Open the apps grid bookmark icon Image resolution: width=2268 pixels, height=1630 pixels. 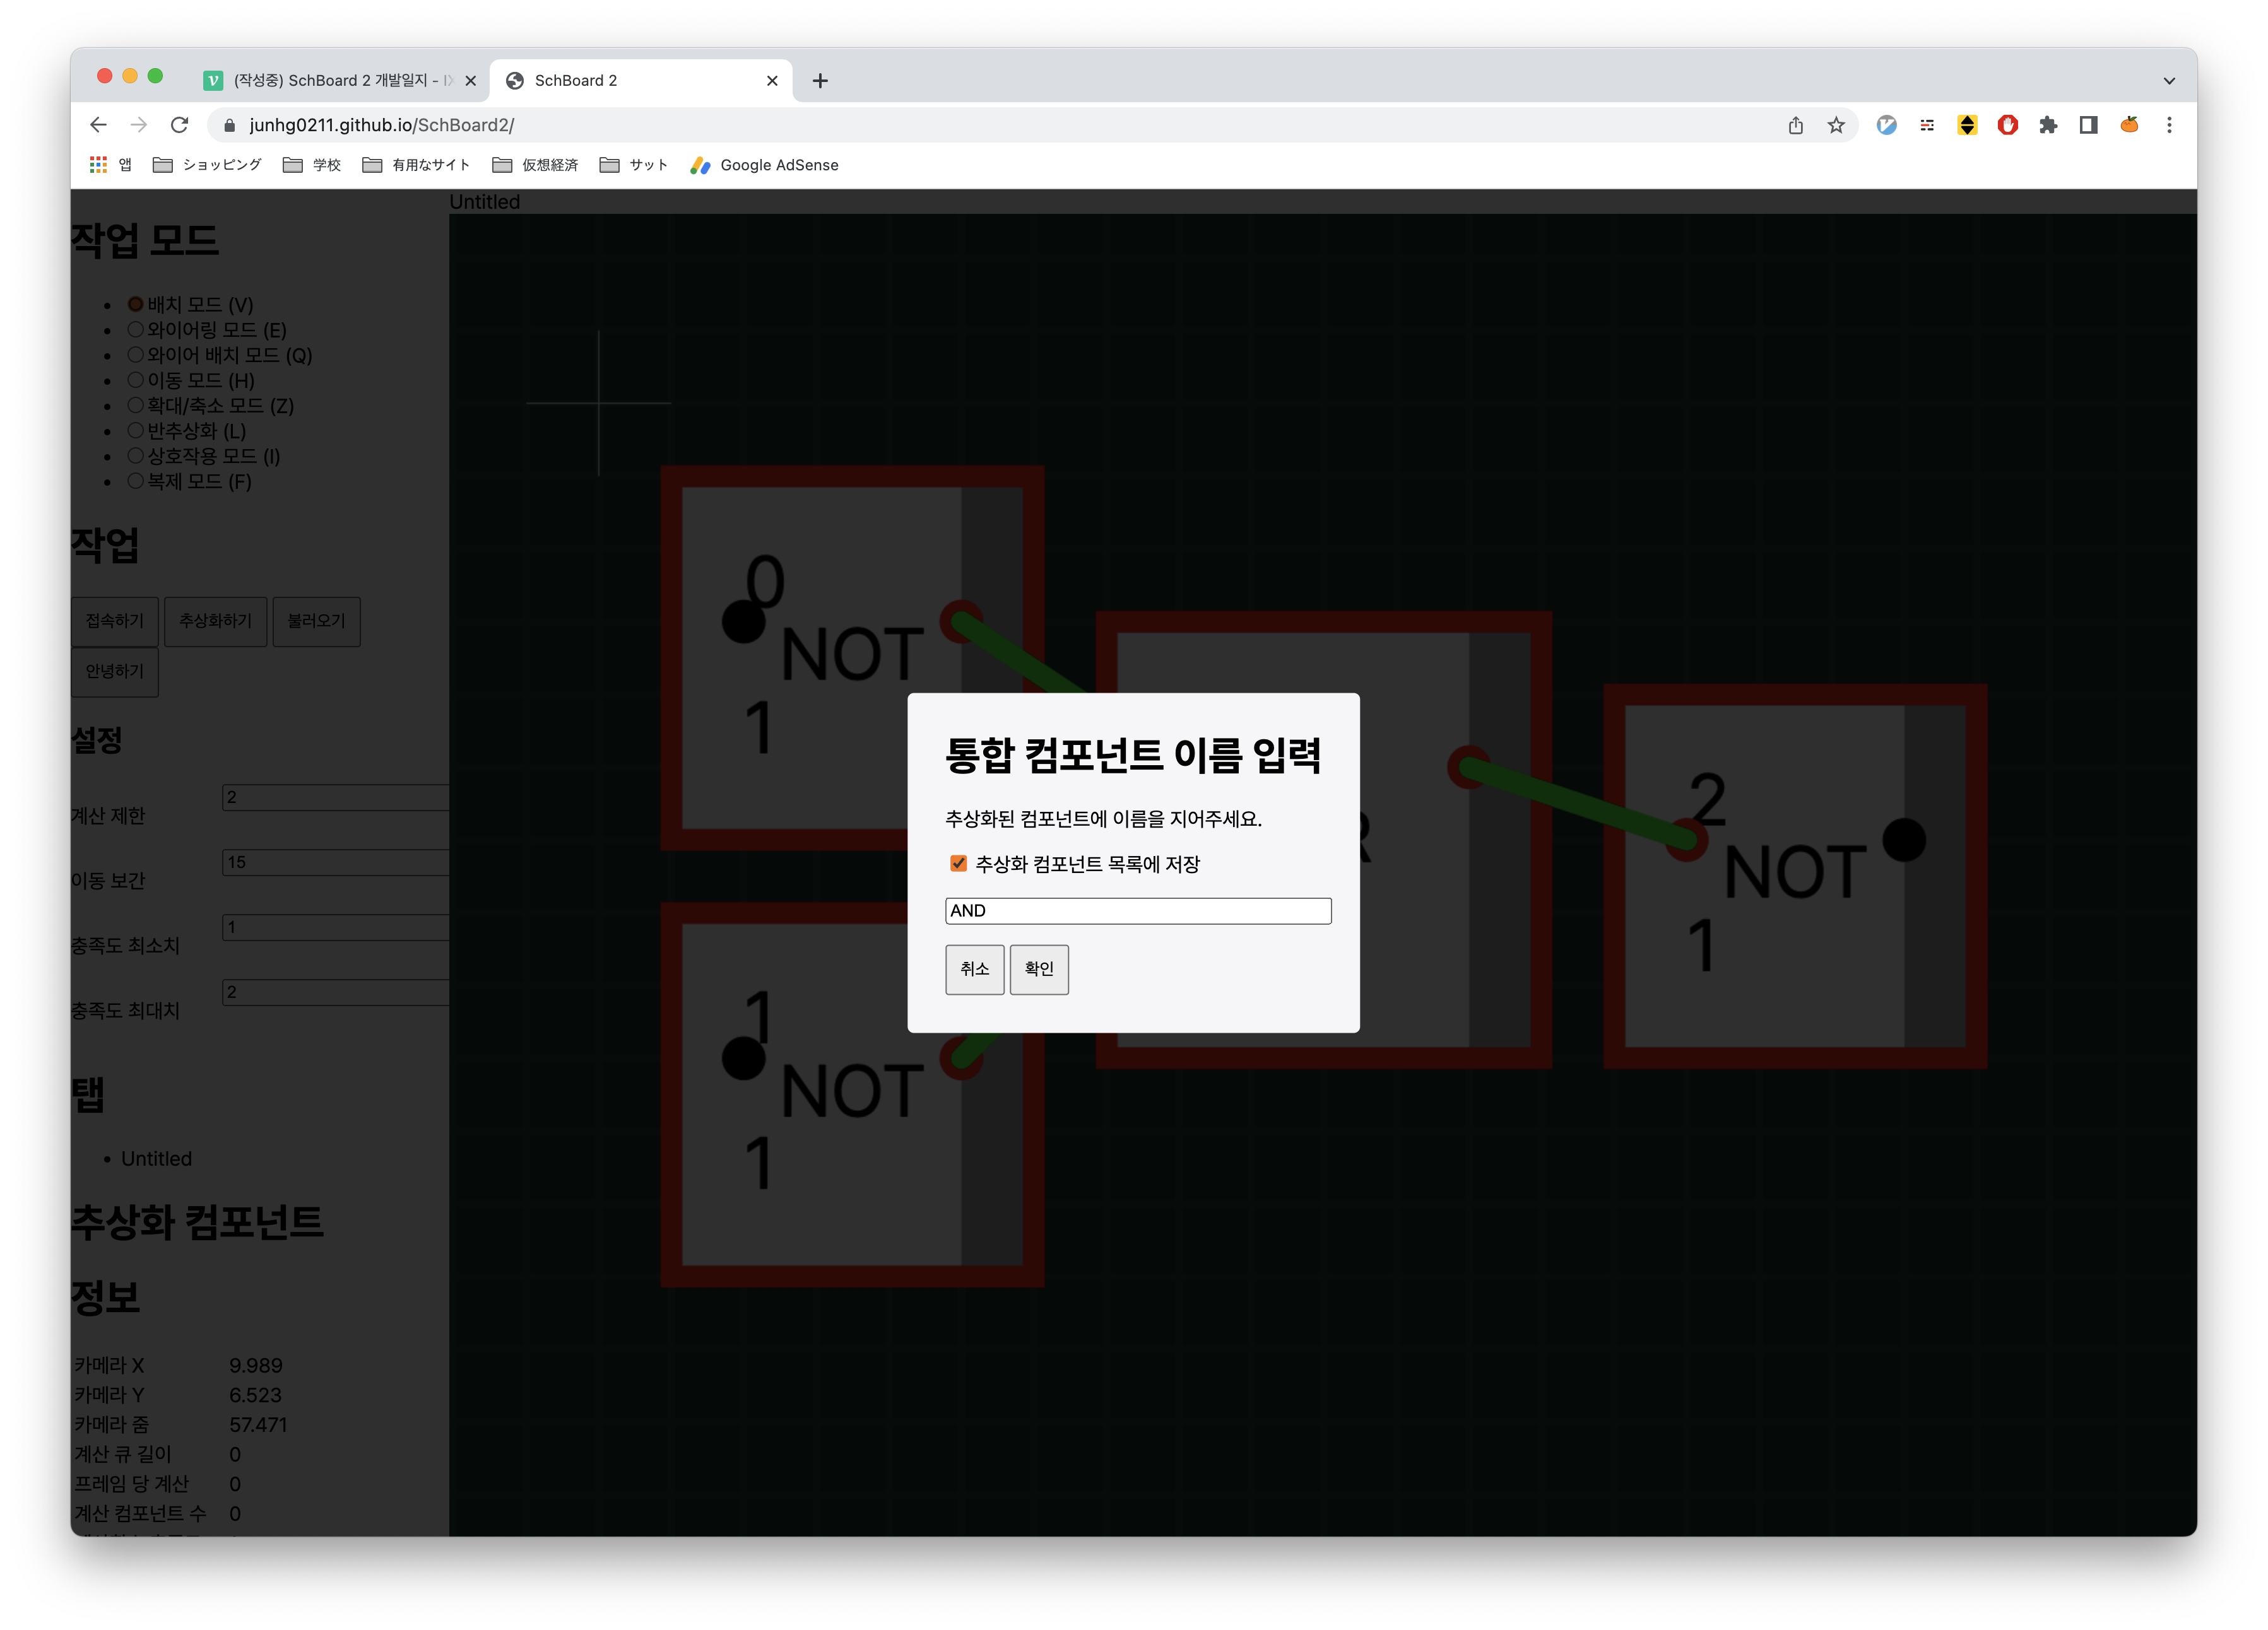click(x=98, y=165)
